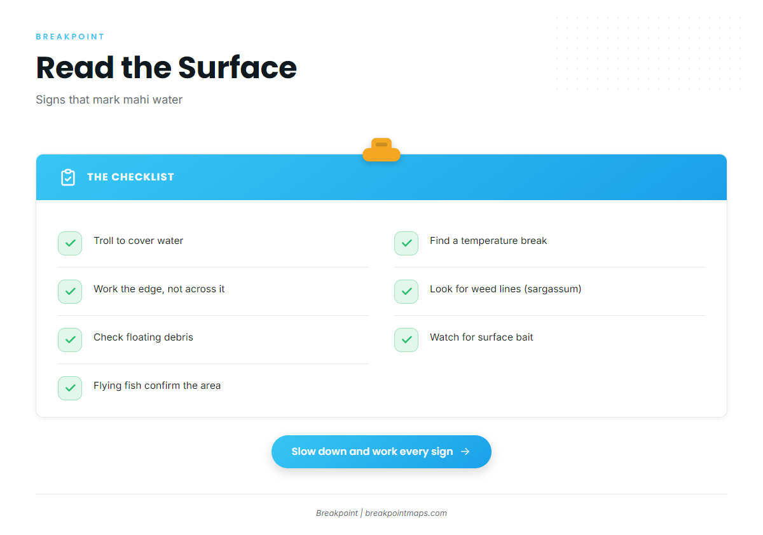Click the 'Watch for surface bait' item text
The image size is (763, 535).
(x=481, y=337)
